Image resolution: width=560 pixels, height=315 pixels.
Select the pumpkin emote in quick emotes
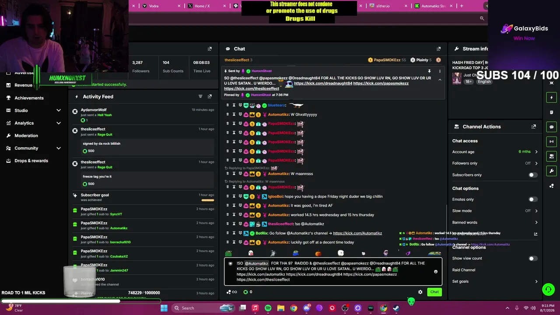tap(318, 253)
